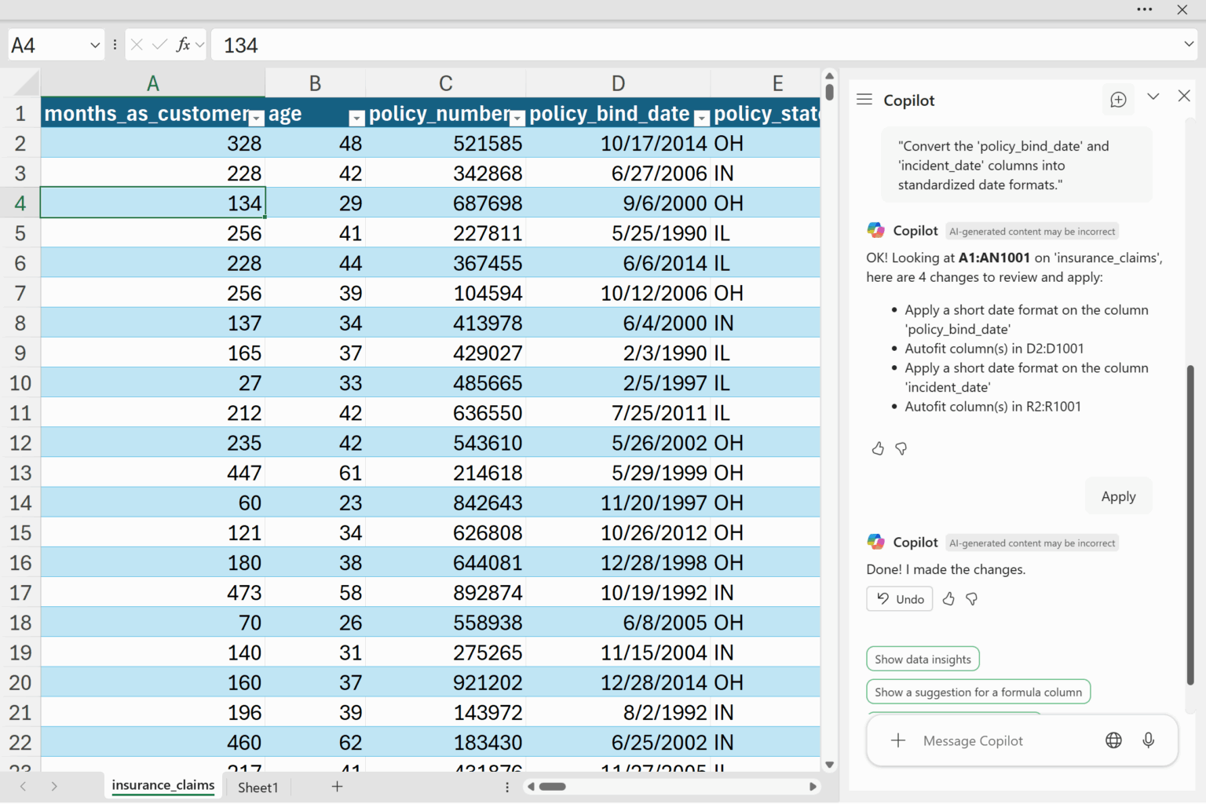Click the Copilot hamburger menu icon
The height and width of the screenshot is (804, 1206).
[864, 100]
